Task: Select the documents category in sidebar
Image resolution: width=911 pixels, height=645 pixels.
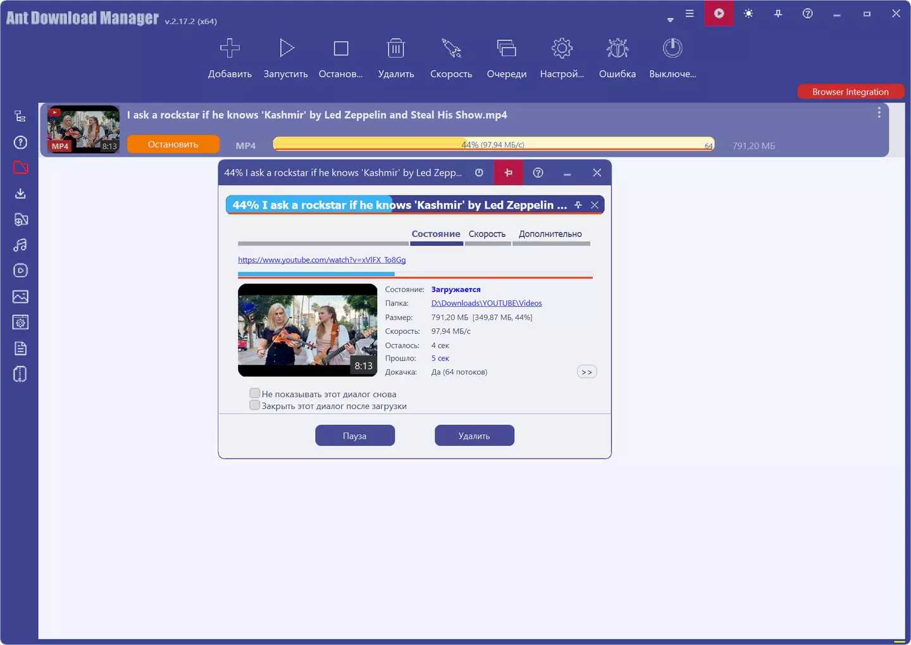Action: 20,348
